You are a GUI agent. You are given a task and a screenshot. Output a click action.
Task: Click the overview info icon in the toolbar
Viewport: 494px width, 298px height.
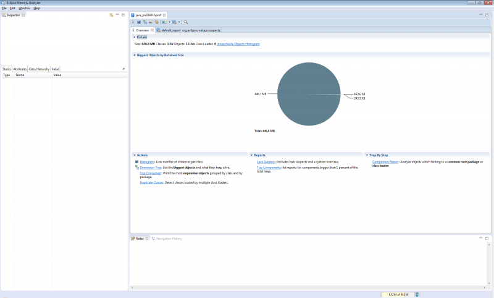[x=133, y=22]
